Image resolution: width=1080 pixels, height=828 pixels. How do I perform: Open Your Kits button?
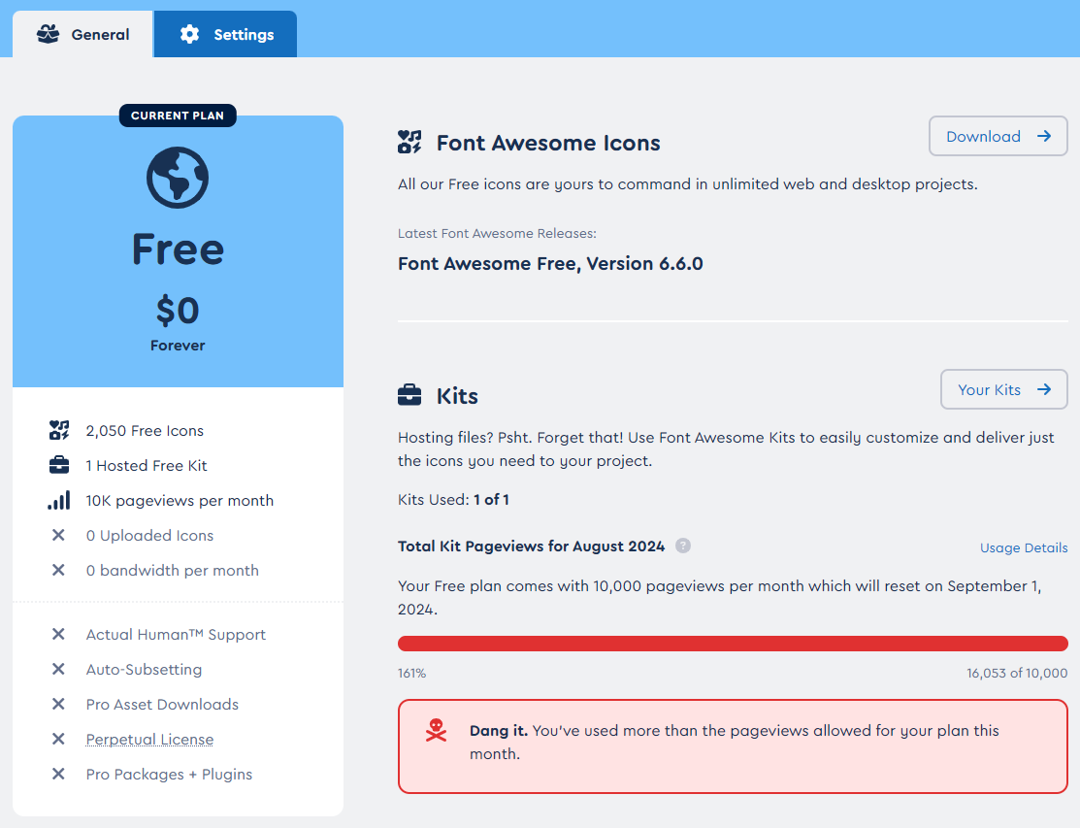pyautogui.click(x=1004, y=390)
